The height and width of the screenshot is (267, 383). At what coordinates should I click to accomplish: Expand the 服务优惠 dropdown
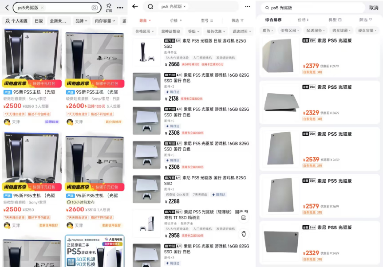click(x=216, y=31)
